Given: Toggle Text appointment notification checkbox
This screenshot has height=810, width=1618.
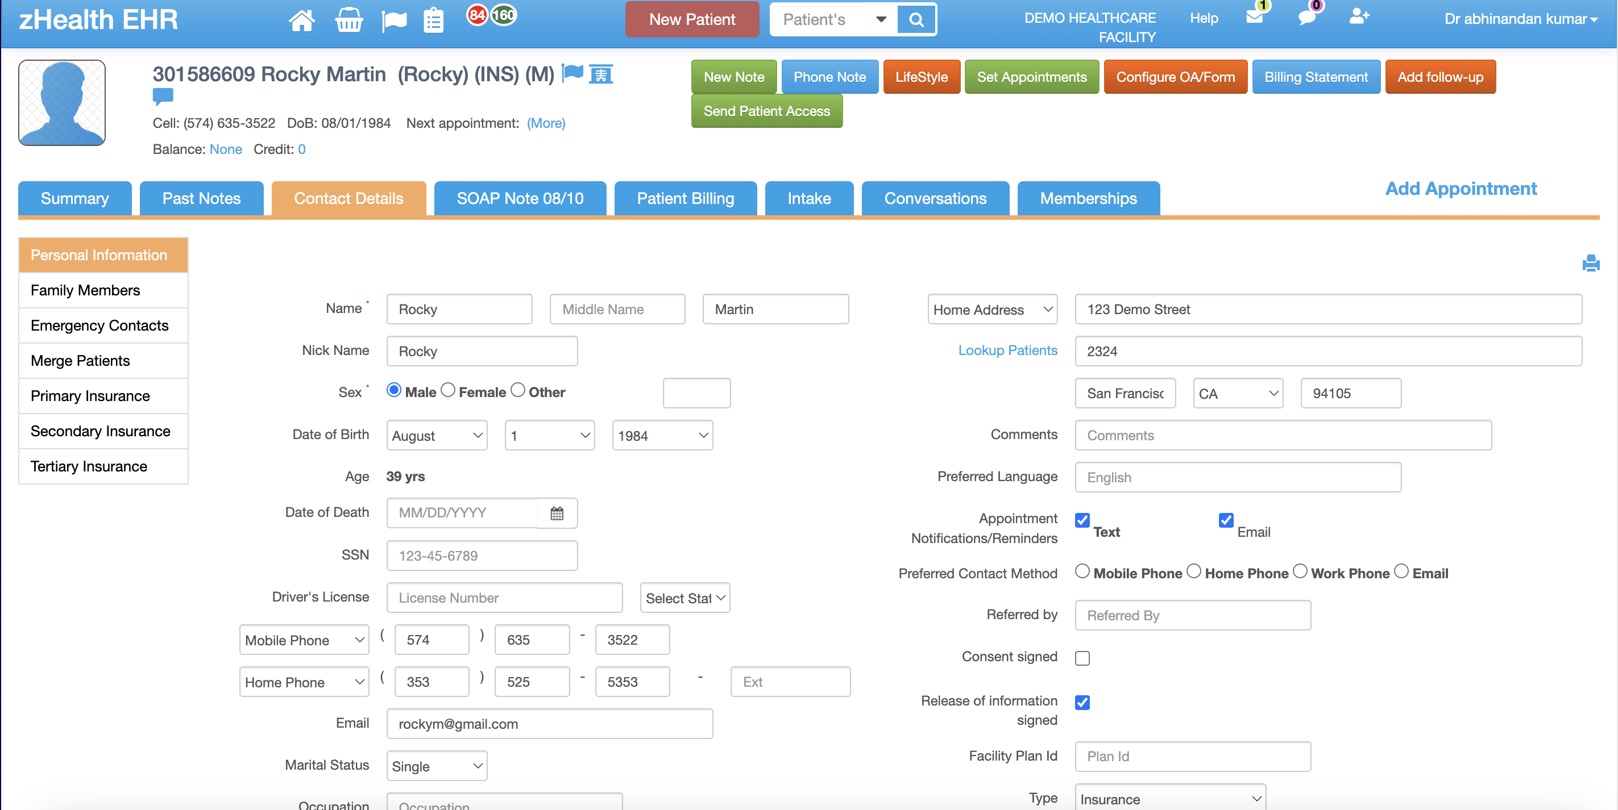Looking at the screenshot, I should click(x=1082, y=520).
